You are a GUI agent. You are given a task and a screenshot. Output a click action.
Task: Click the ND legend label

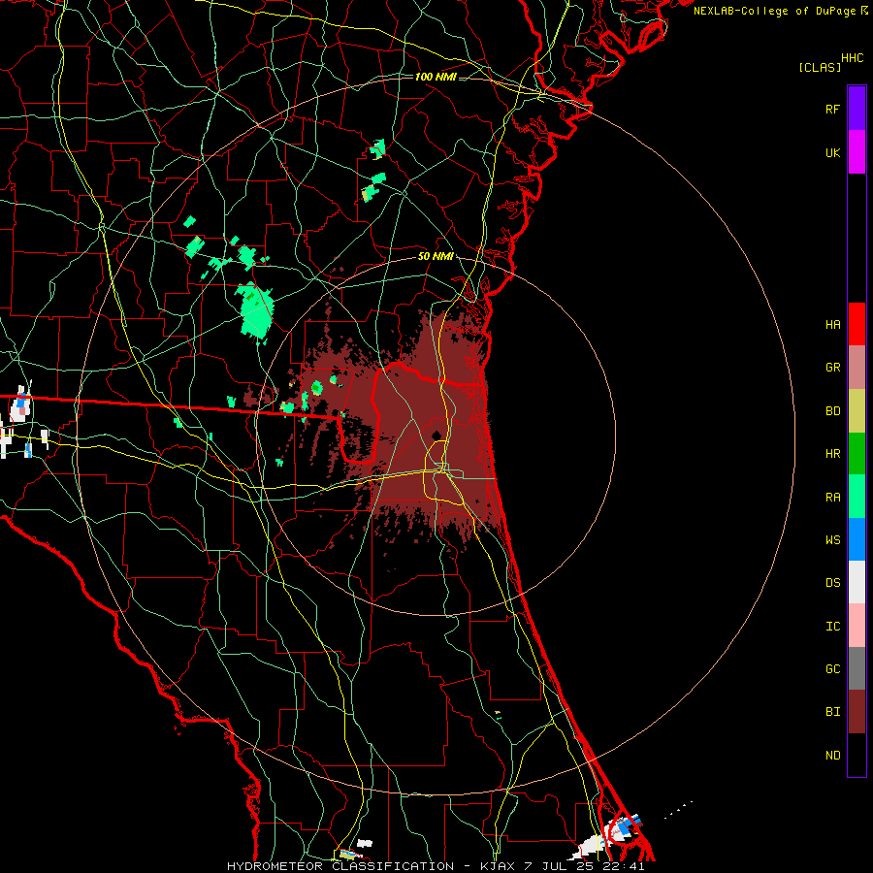(832, 756)
